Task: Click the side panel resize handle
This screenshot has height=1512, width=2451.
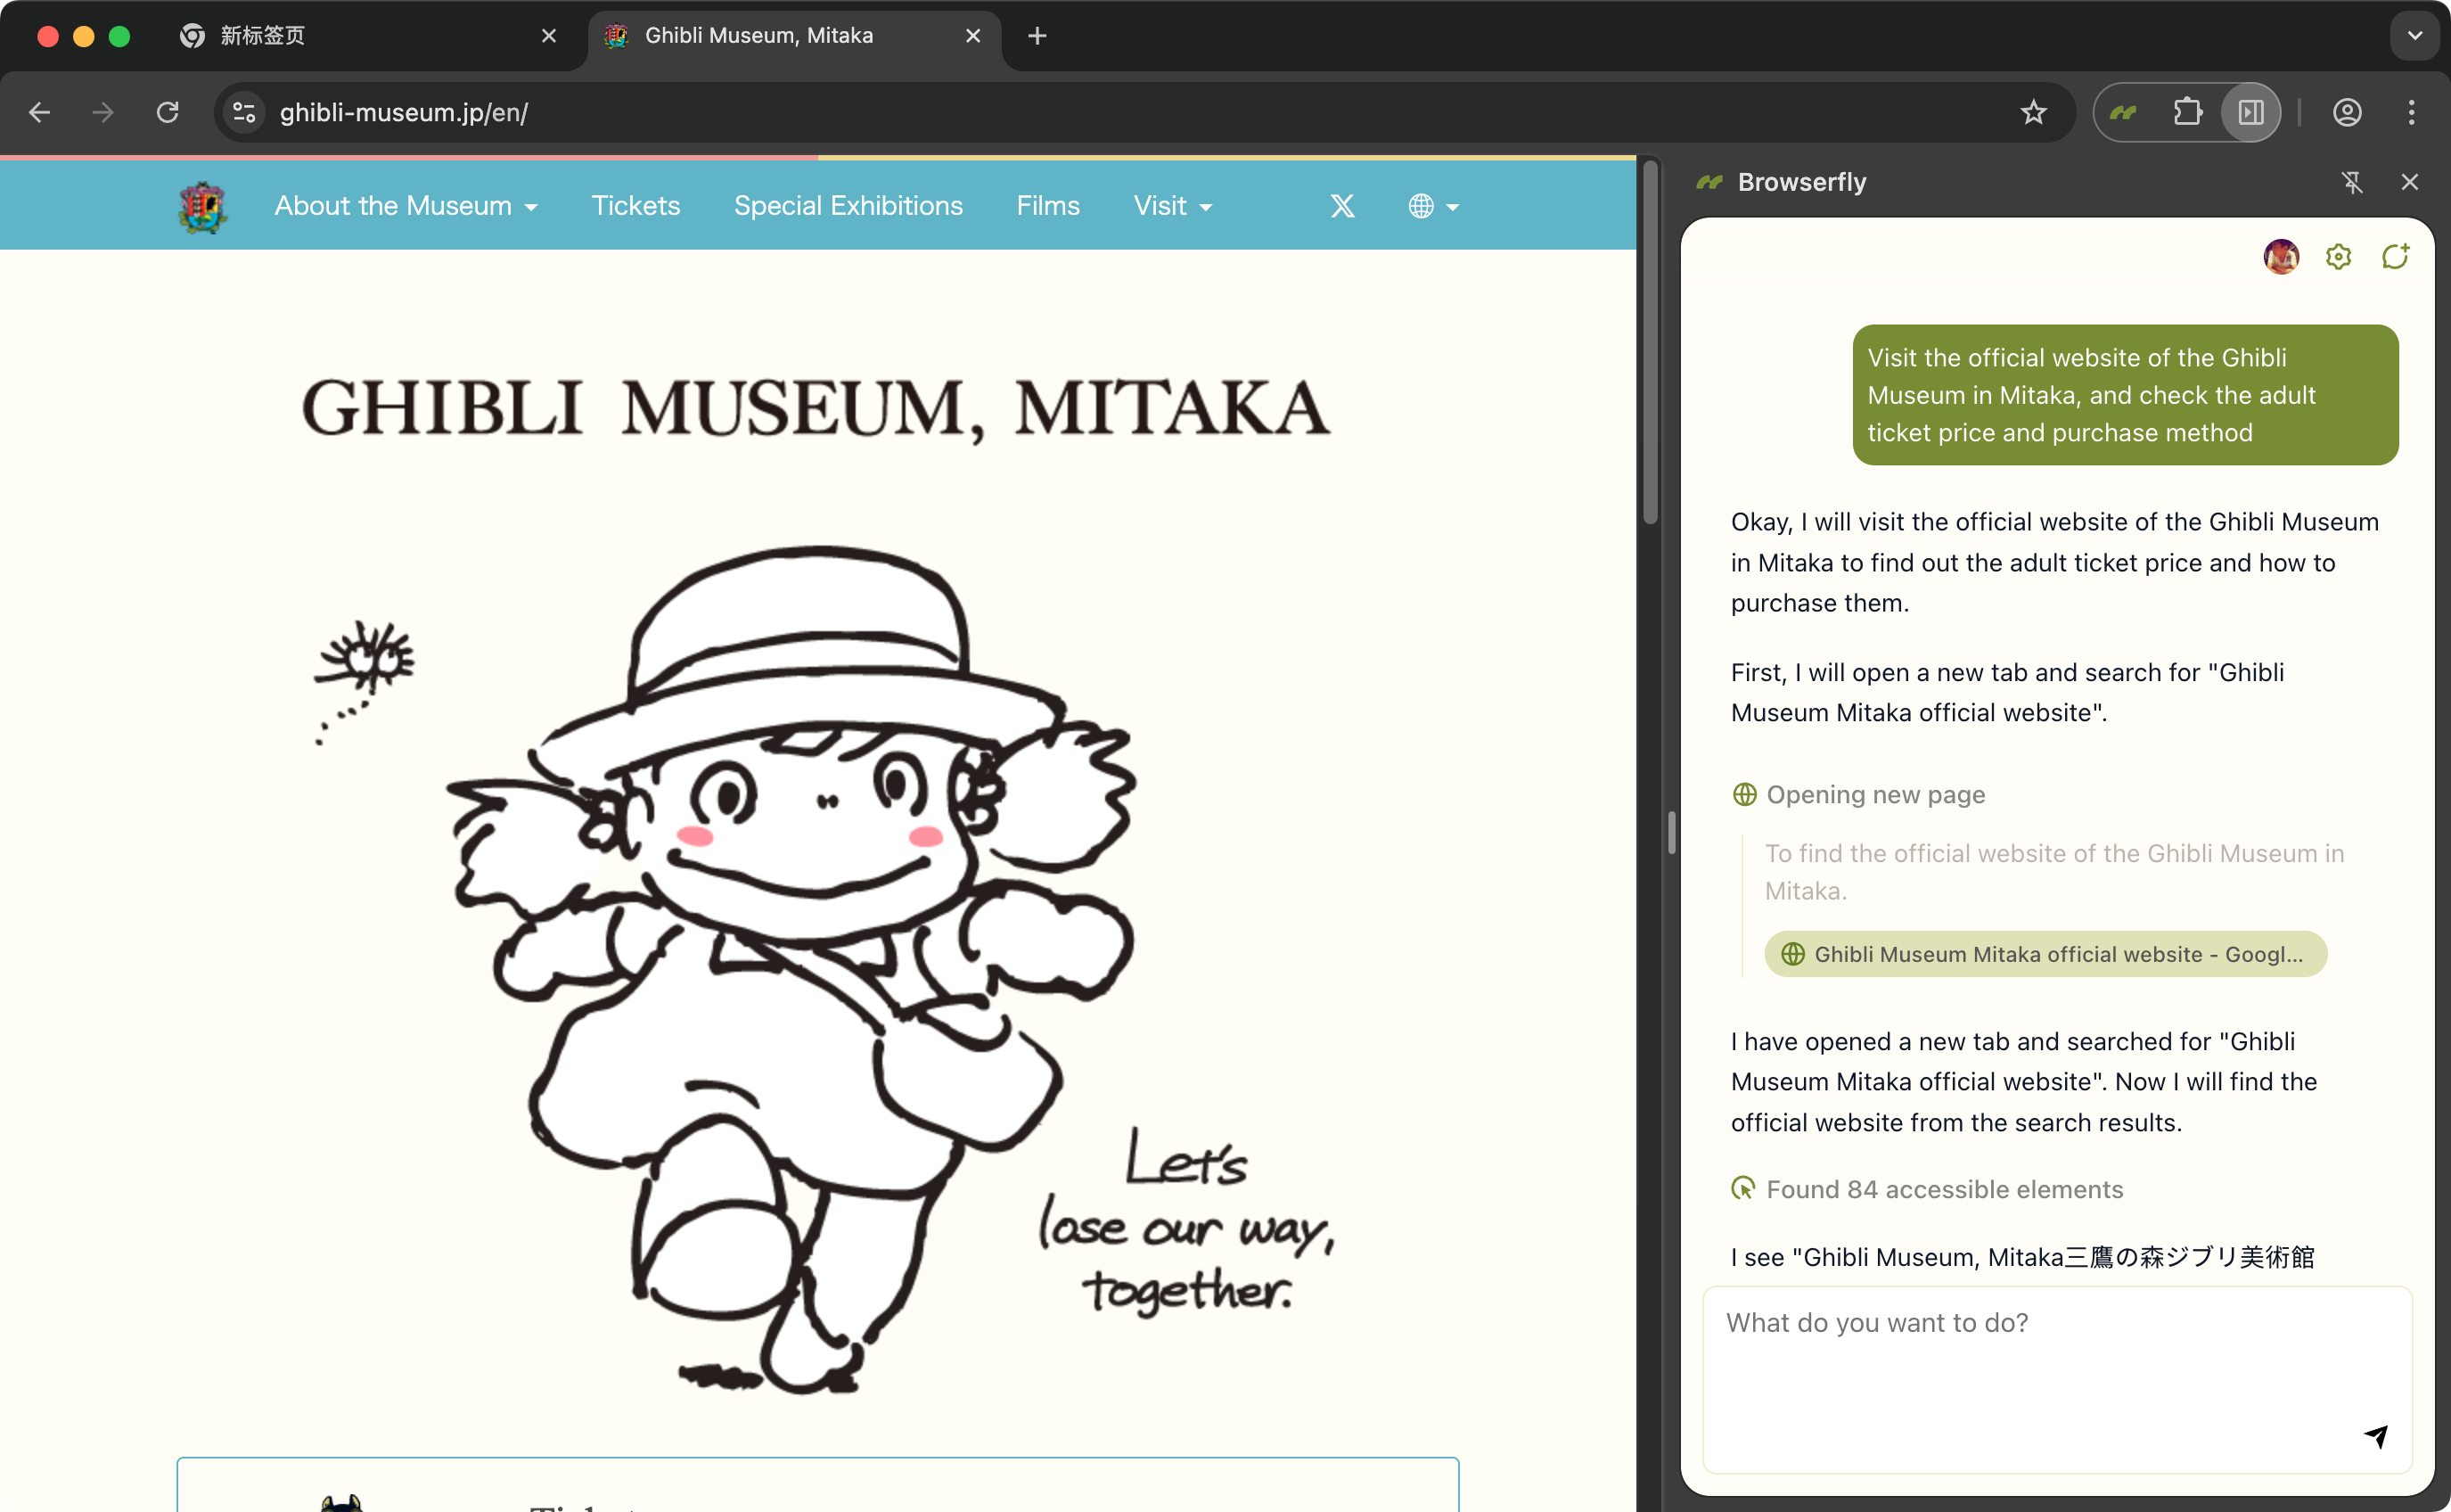Action: [1671, 832]
